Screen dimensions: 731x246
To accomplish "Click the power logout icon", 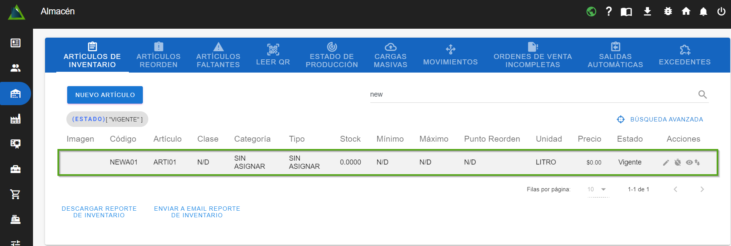I will (721, 11).
